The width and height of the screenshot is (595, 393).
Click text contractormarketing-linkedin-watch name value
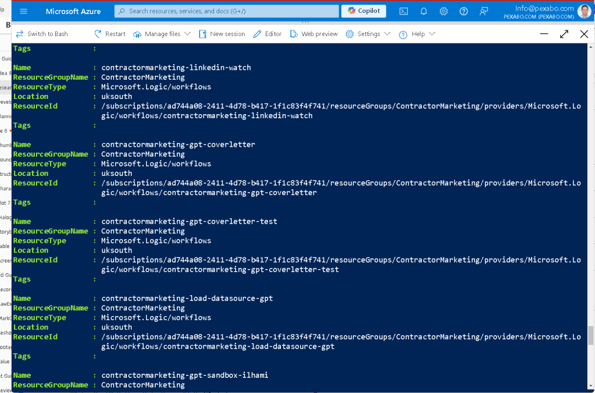coord(176,68)
